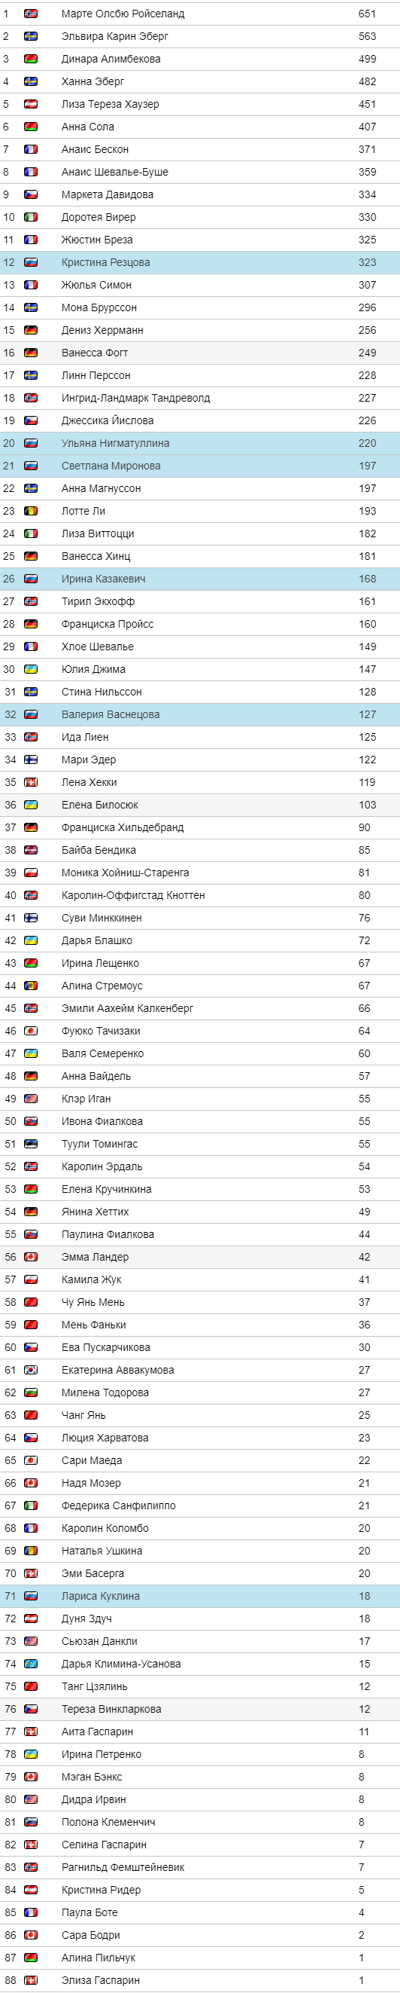Click the South Korea flag beside Екатерина Аввакумова

[x=31, y=1369]
